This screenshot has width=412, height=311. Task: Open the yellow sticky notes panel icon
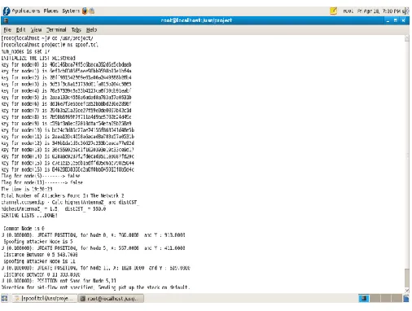click(x=334, y=11)
